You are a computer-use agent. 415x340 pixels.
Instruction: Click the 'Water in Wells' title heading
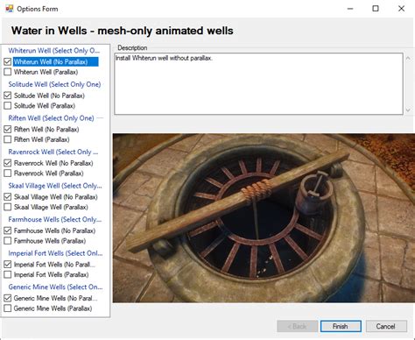coord(123,31)
